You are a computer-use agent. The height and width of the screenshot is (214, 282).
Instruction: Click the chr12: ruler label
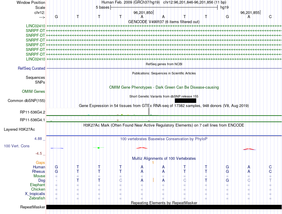point(39,12)
